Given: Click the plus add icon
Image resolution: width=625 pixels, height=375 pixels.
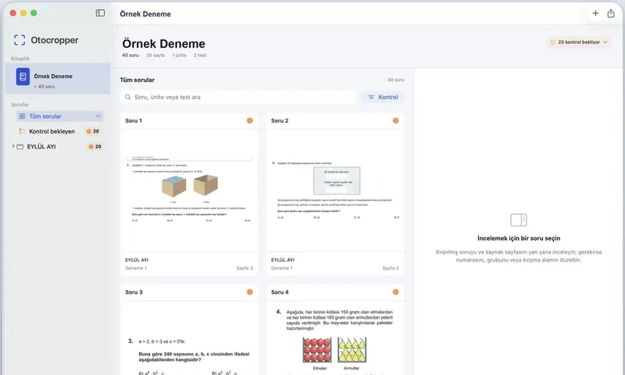Looking at the screenshot, I should coord(595,13).
